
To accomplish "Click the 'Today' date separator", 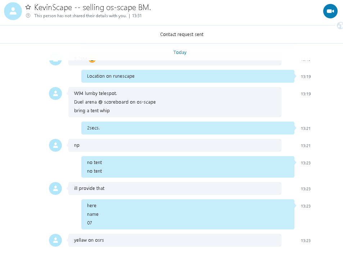I will 180,53.
